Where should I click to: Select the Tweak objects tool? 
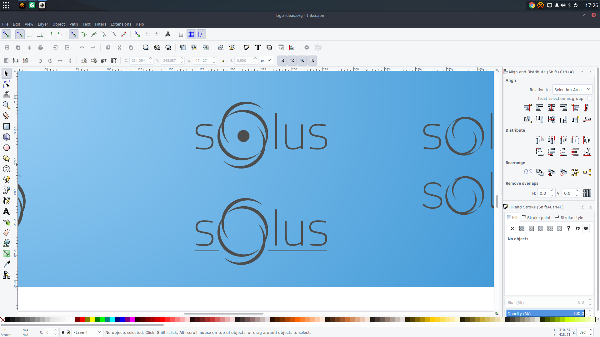click(6, 95)
